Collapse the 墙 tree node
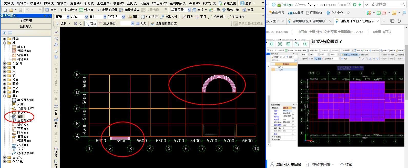This screenshot has height=168, width=408. [4, 43]
